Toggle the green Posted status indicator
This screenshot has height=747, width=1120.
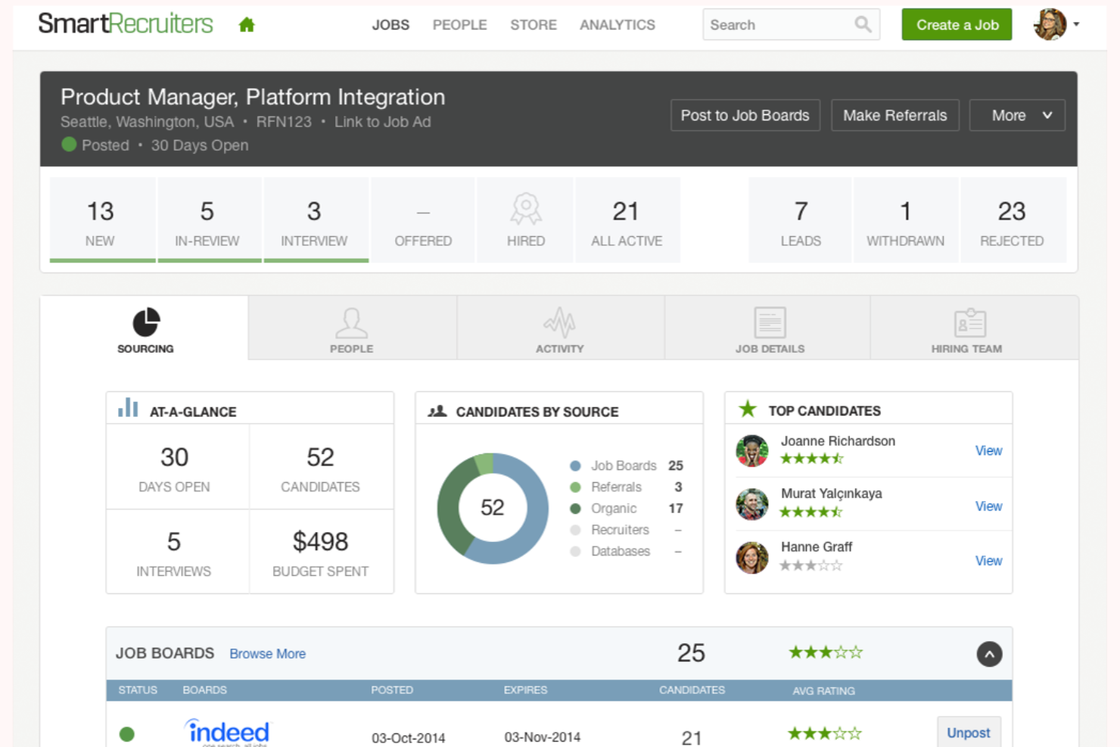pyautogui.click(x=68, y=145)
